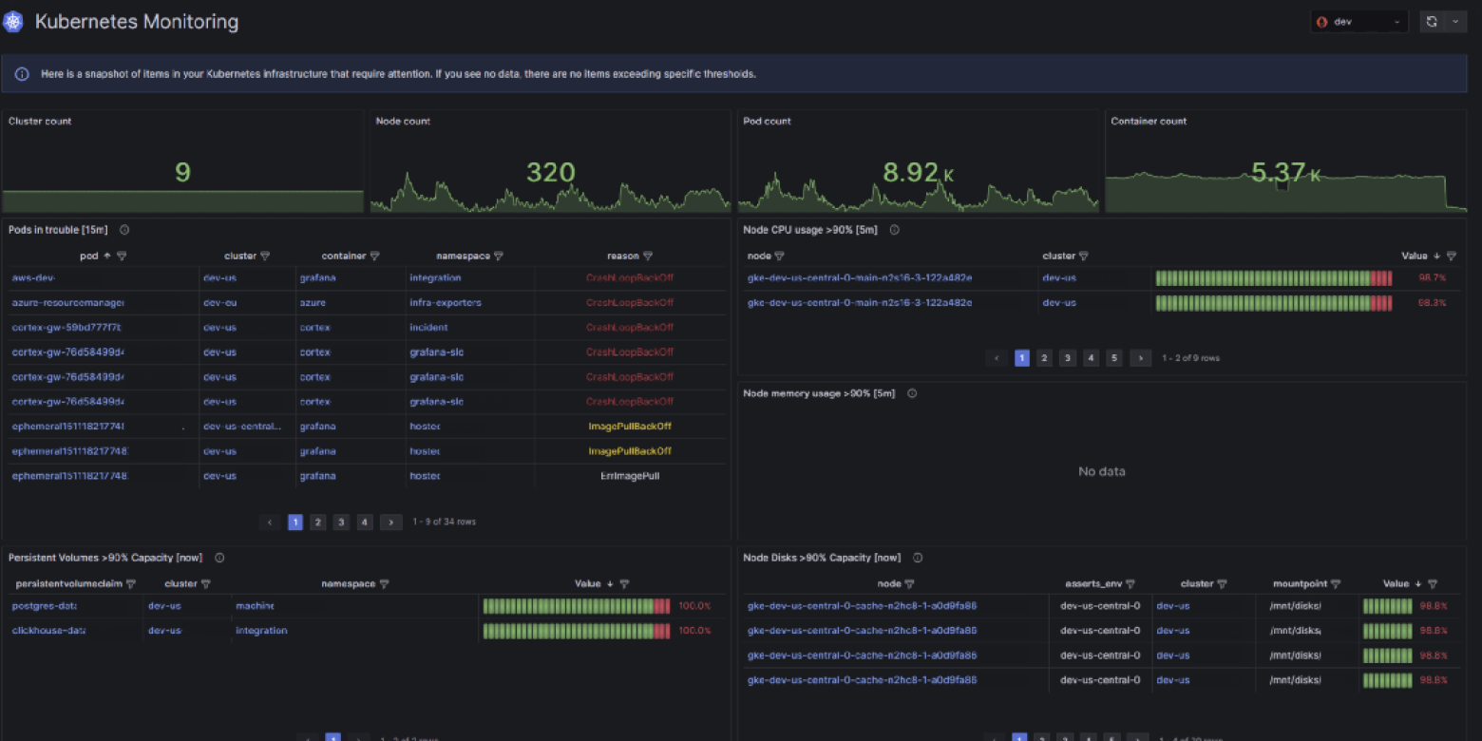Viewport: 1482px width, 741px height.
Task: Go to page 3 of the Pods in trouble table
Action: 341,522
